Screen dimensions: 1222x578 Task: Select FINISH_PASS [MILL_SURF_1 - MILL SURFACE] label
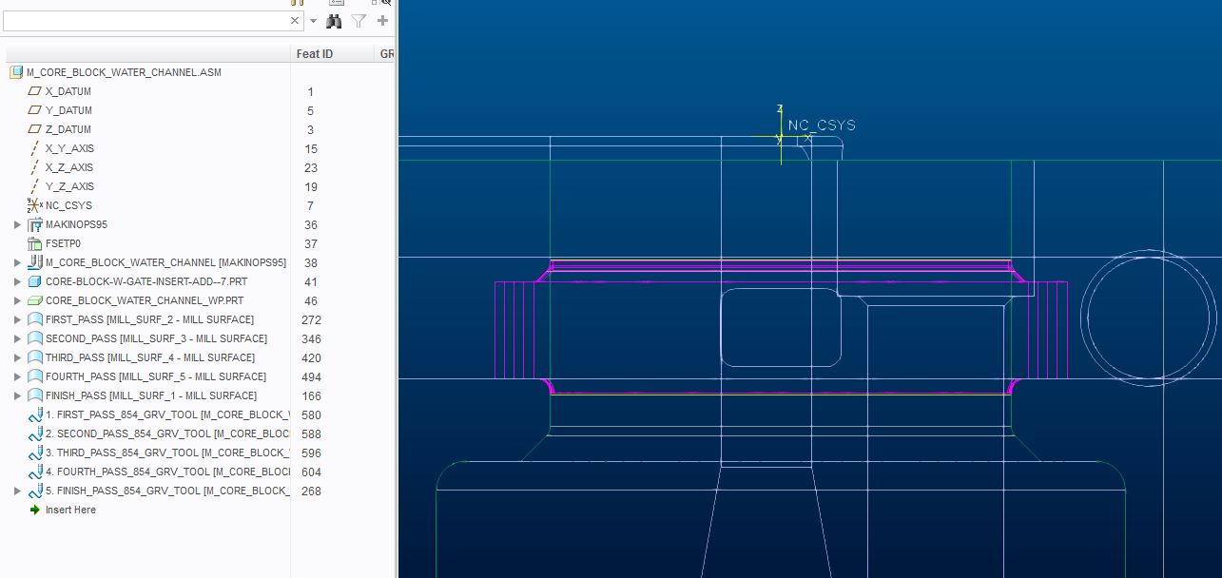pos(151,395)
